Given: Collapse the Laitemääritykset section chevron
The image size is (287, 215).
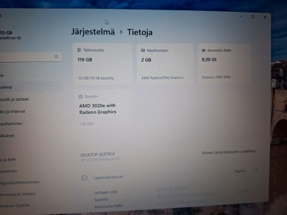Looking at the screenshot, I should click(257, 170).
